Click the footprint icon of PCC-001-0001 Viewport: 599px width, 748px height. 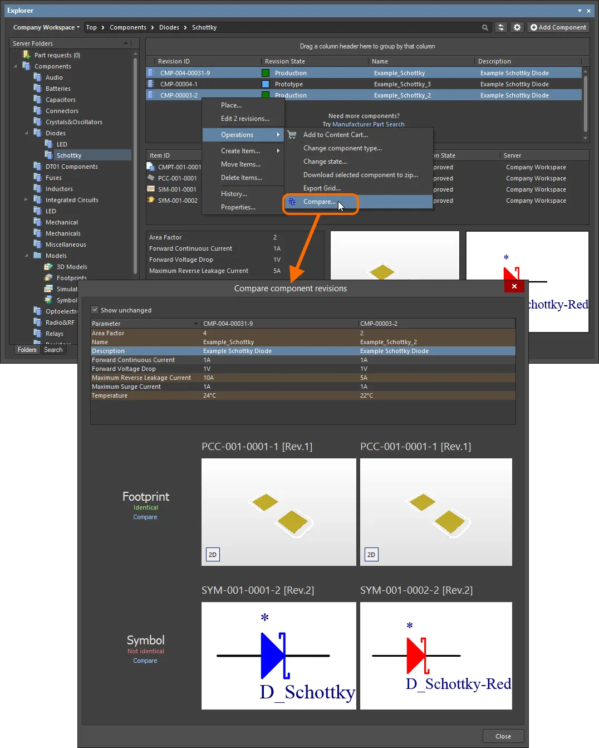click(150, 178)
